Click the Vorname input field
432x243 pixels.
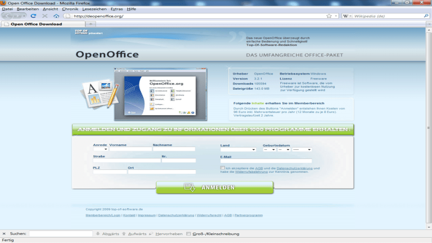coord(131,149)
